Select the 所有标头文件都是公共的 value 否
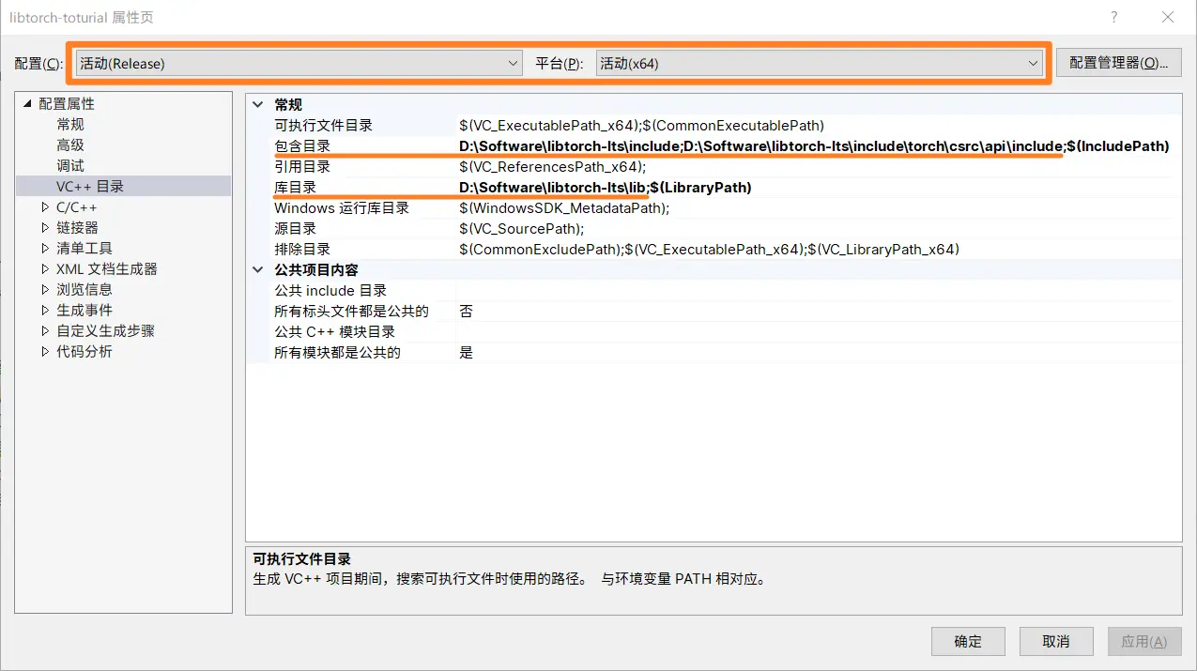The height and width of the screenshot is (671, 1197). click(467, 311)
